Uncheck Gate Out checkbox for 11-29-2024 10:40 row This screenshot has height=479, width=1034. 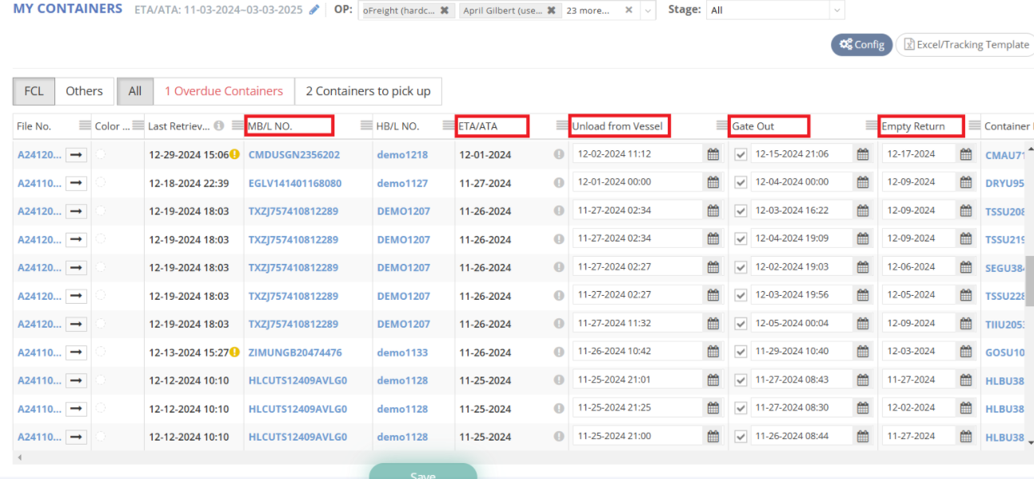tap(741, 352)
